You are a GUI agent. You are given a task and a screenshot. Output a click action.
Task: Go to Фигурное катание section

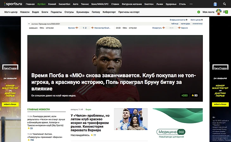(x=132, y=4)
